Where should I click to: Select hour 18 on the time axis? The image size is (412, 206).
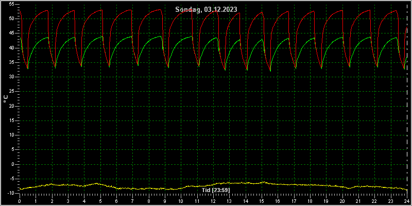point(311,201)
